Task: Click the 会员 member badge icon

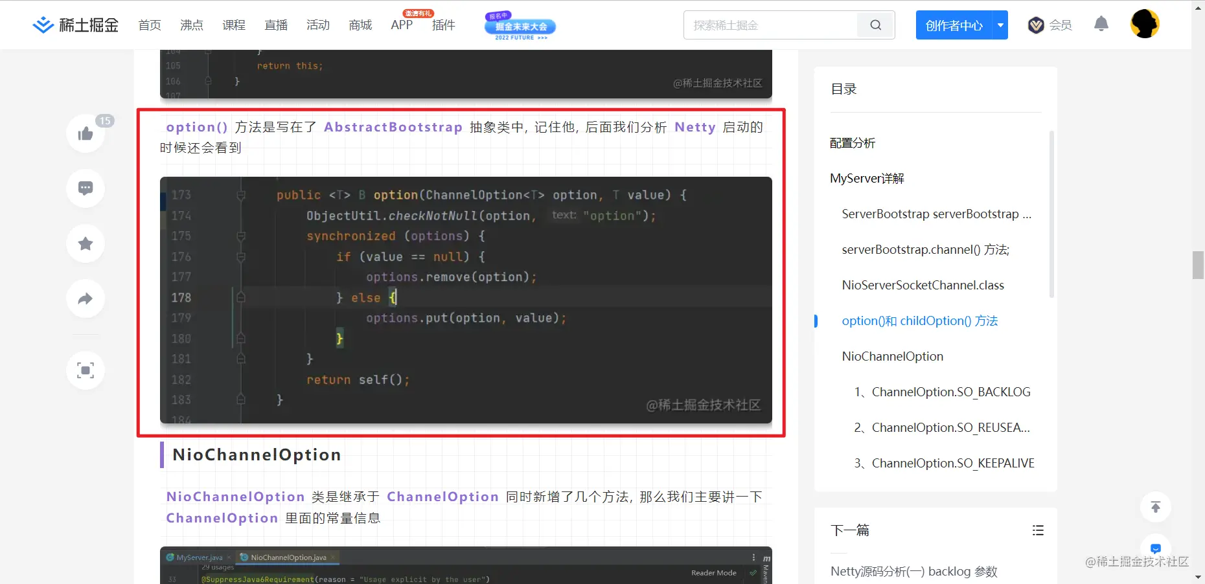Action: 1036,25
